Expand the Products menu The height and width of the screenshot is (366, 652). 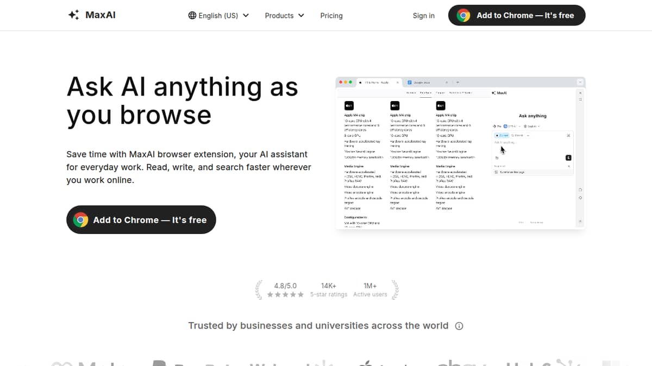284,16
